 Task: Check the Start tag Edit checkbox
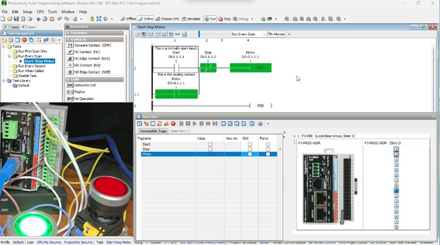coord(250,144)
